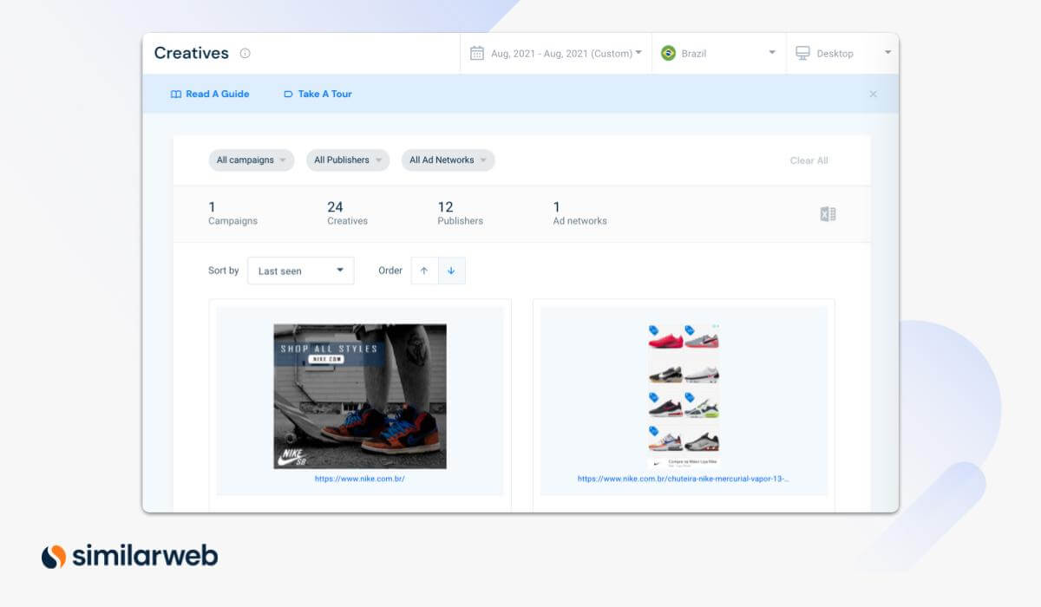Toggle descending sort order arrow
The width and height of the screenshot is (1041, 607).
click(x=451, y=271)
